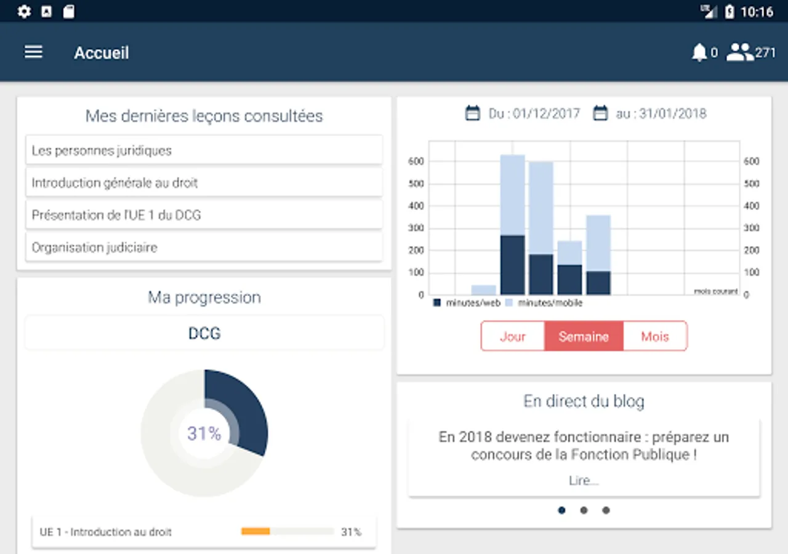The width and height of the screenshot is (788, 554).
Task: Open the DCG course selector
Action: coord(204,333)
